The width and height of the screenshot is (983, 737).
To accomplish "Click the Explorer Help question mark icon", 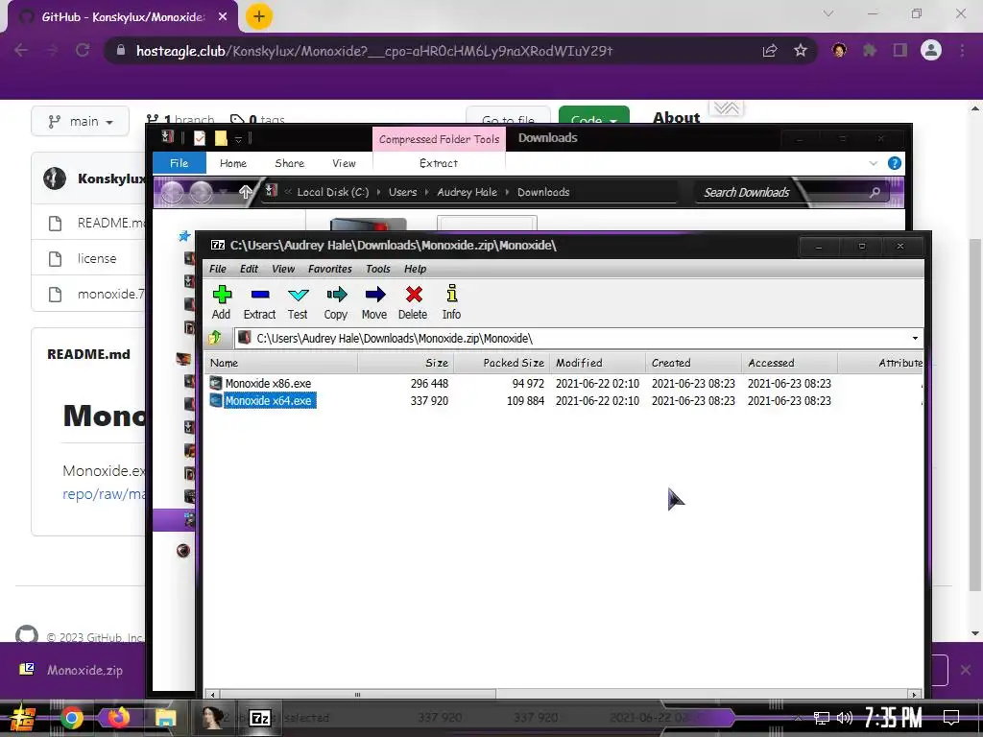I will coord(895,163).
